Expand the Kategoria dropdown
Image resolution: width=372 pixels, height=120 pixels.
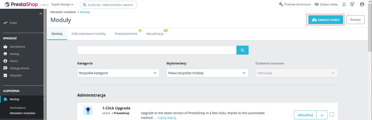click(118, 73)
